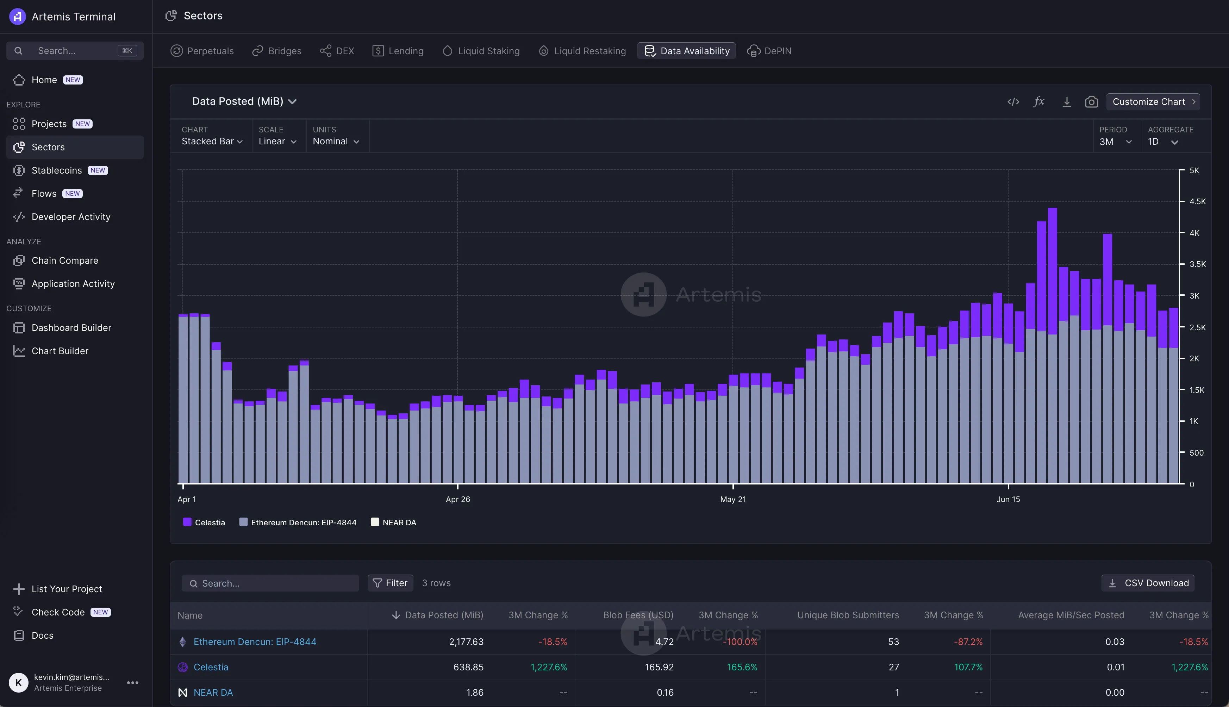The height and width of the screenshot is (707, 1229).
Task: Open the Docs icon
Action: tap(19, 635)
